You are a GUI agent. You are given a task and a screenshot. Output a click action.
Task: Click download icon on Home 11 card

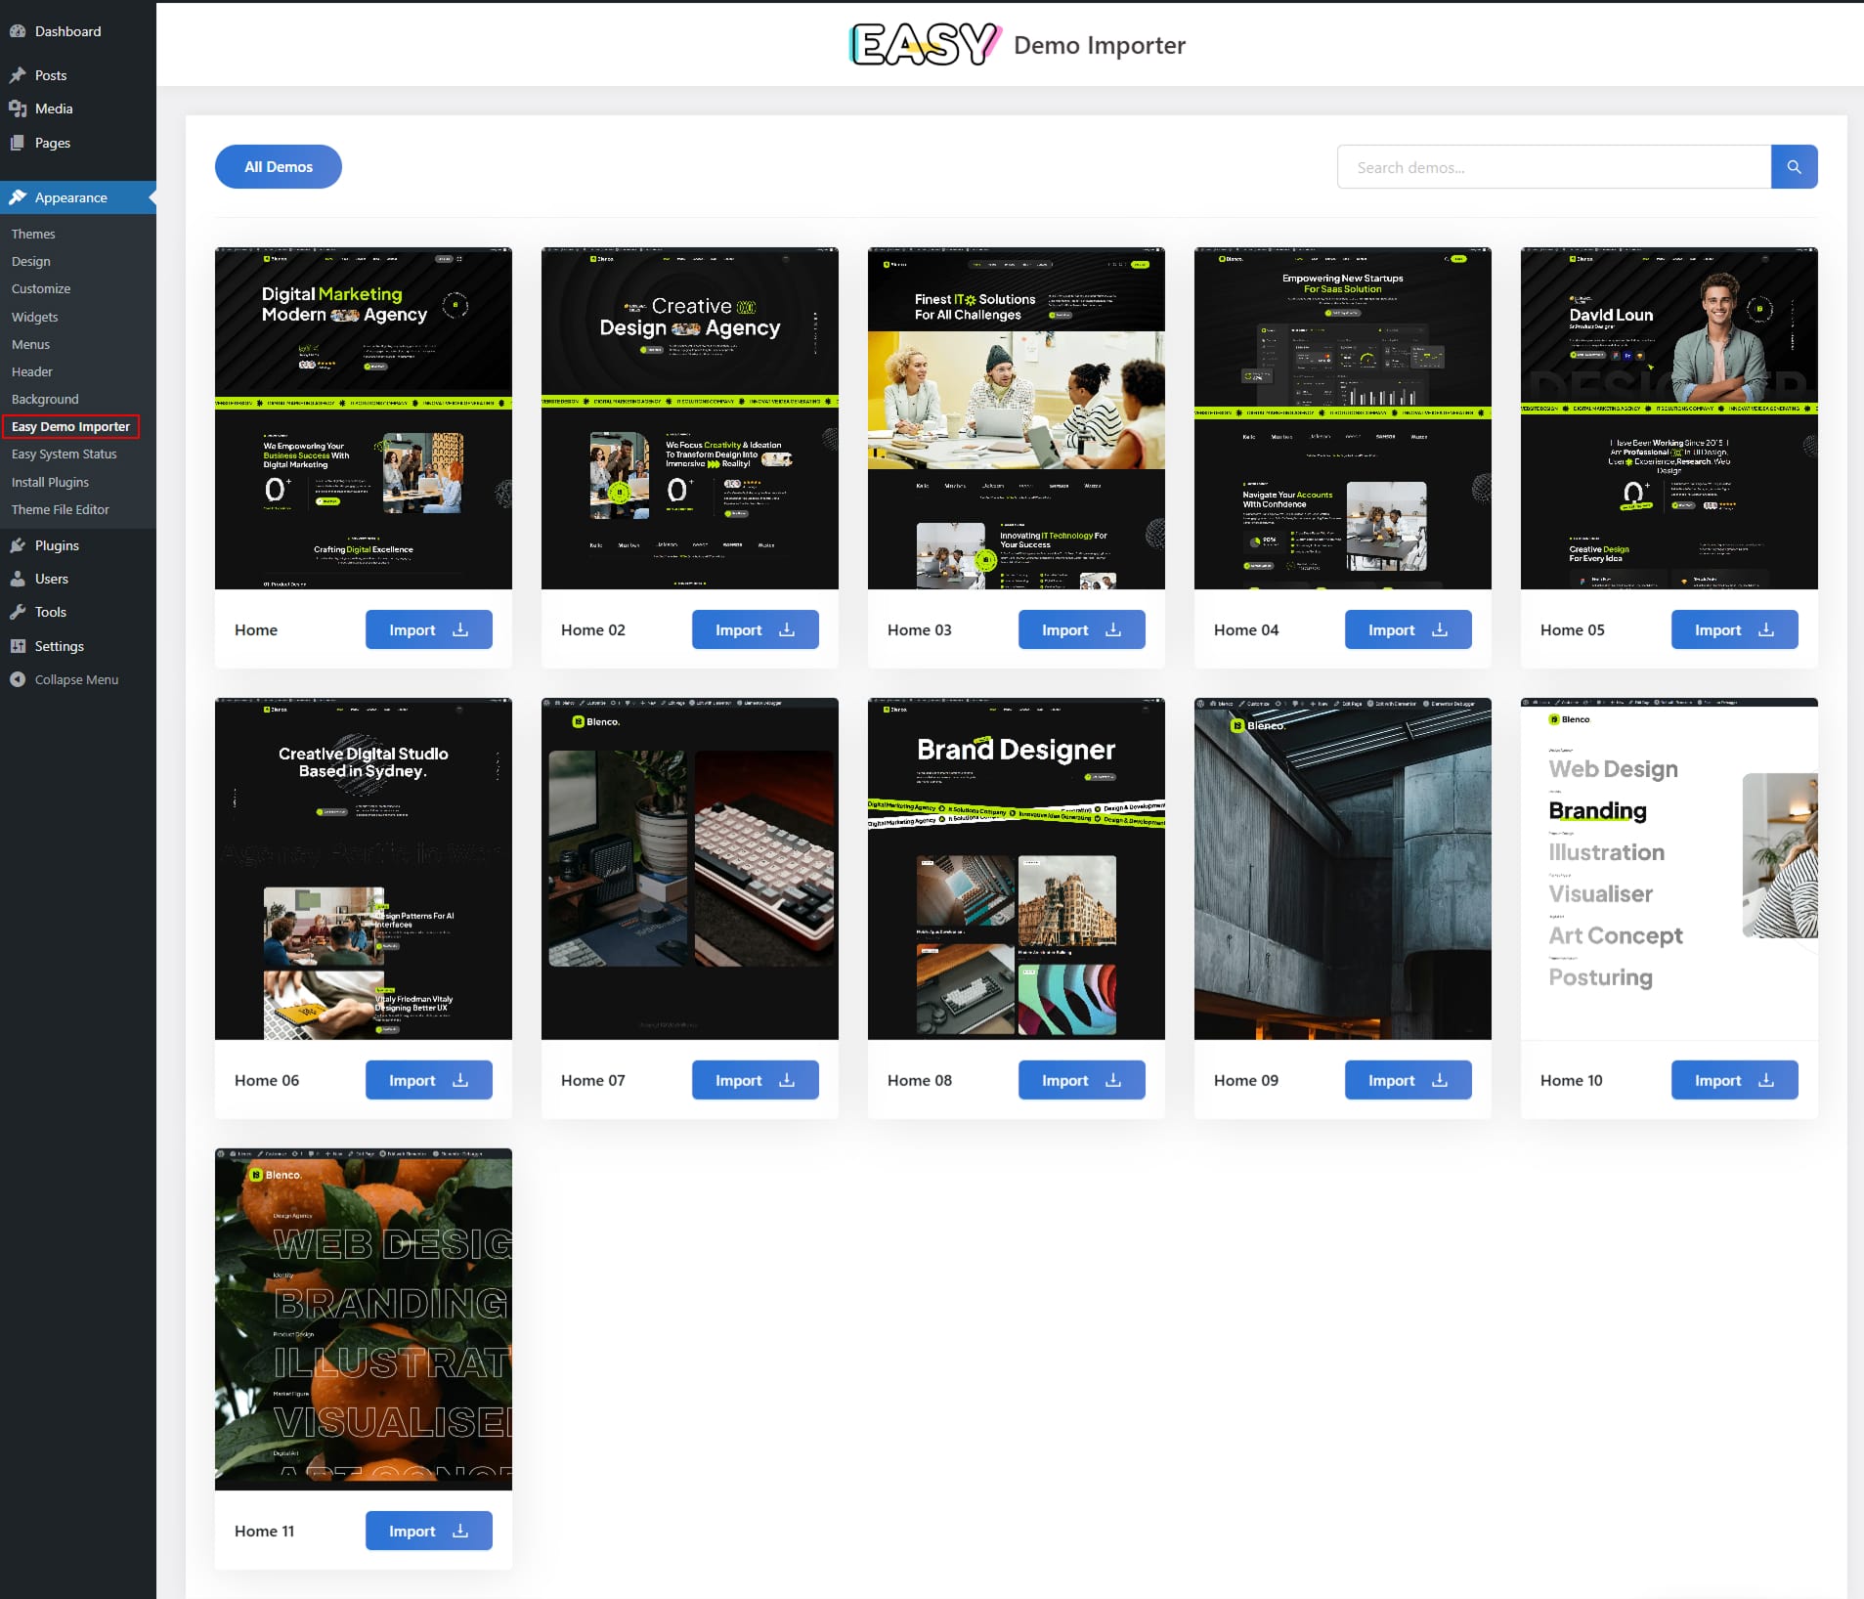460,1531
